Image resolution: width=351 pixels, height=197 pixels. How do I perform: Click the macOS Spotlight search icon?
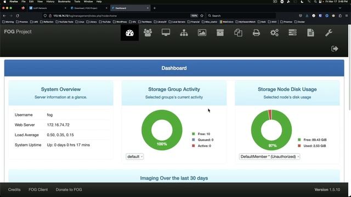[315, 2]
